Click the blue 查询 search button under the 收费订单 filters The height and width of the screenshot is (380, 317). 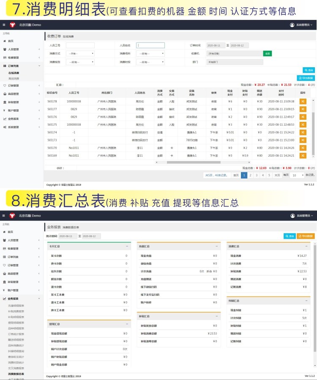[308, 70]
